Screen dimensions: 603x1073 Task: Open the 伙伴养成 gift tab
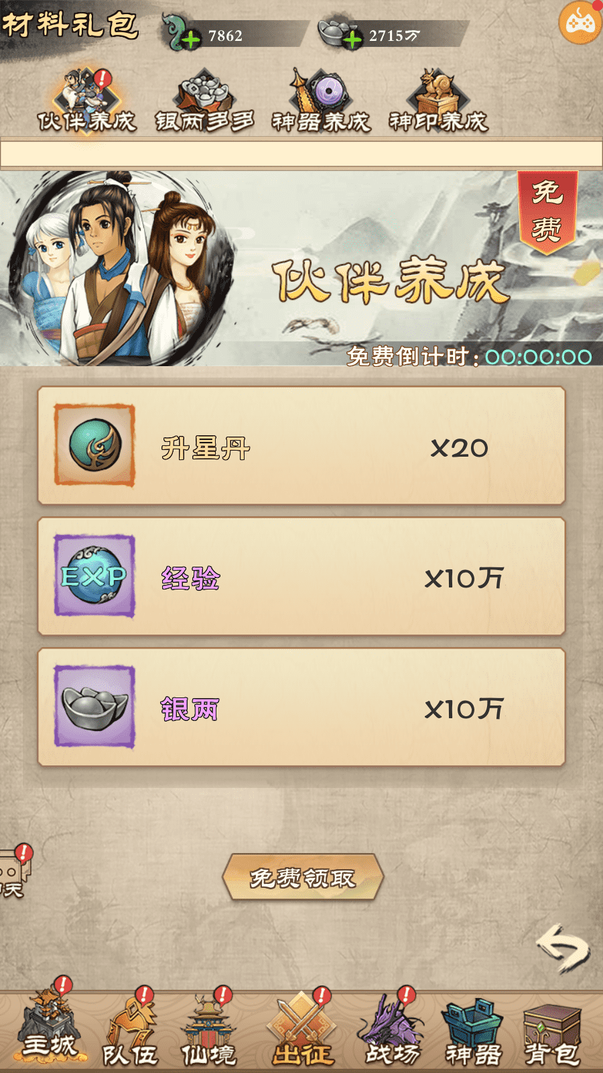[87, 101]
